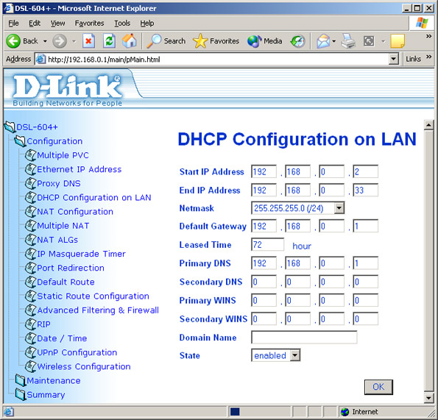This screenshot has height=420, width=438.
Task: Open the Search toolbar button
Action: click(x=166, y=41)
